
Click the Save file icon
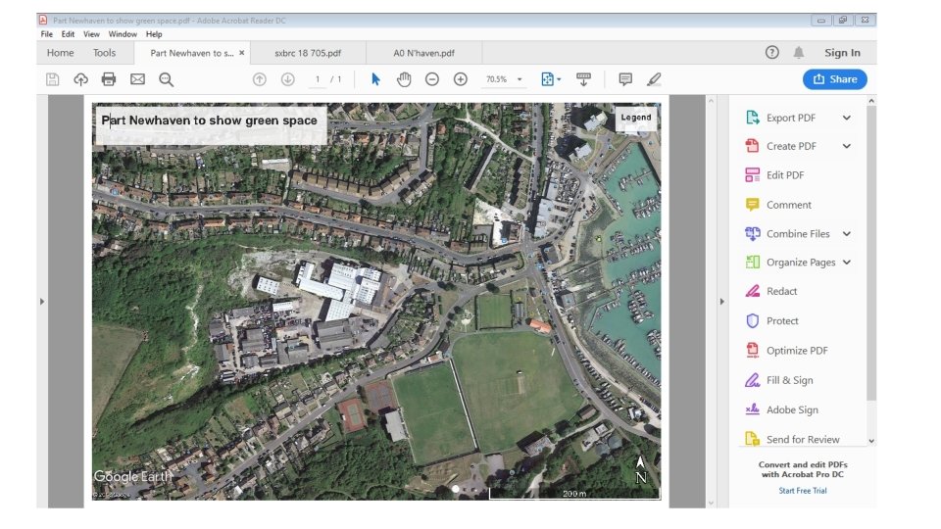(52, 79)
